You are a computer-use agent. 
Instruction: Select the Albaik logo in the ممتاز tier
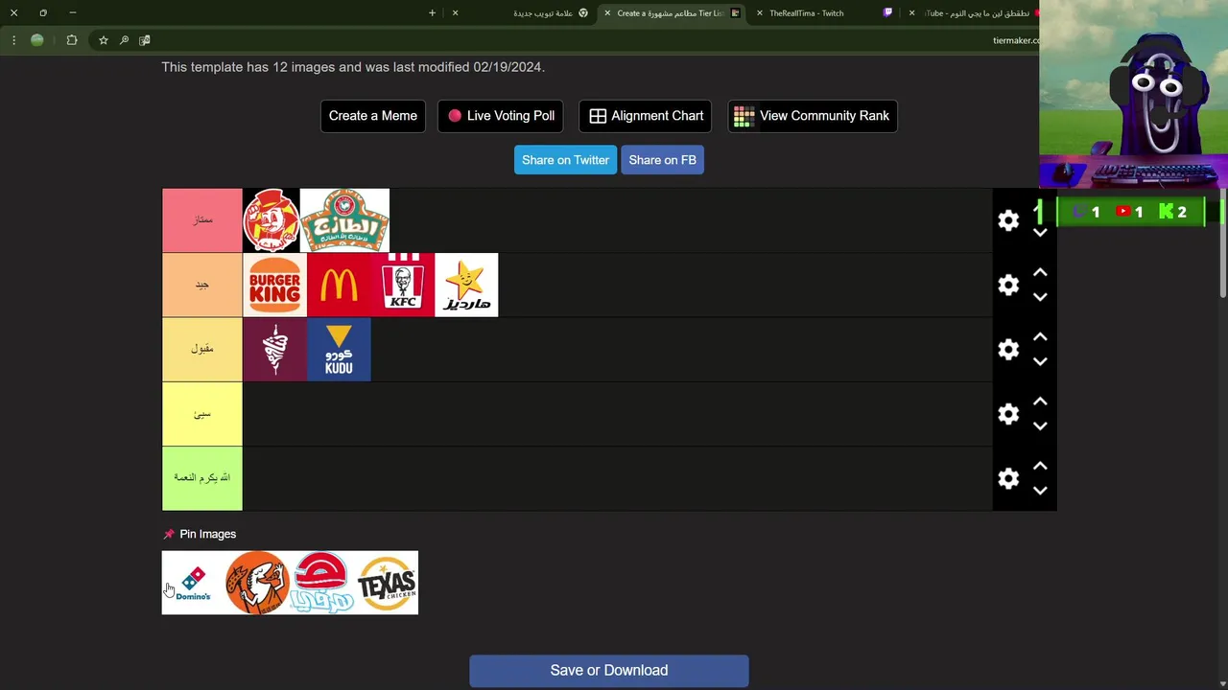(x=271, y=220)
